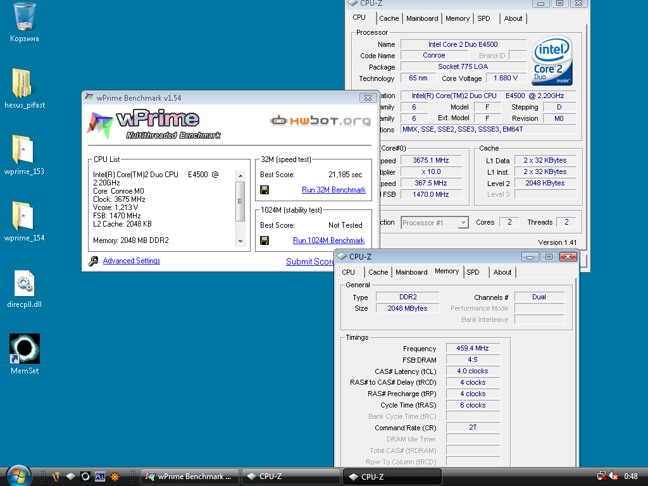Click the CPU List scroll down arrow

[240, 241]
